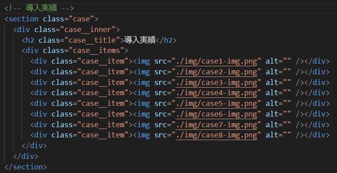Click the "case__items" class value

pos(97,51)
